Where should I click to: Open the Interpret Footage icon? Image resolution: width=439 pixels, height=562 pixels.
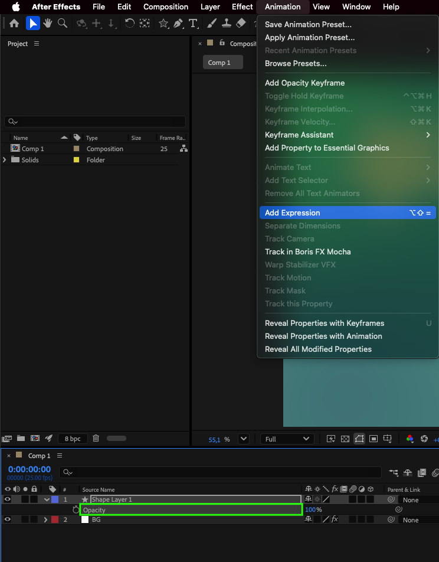tap(7, 439)
